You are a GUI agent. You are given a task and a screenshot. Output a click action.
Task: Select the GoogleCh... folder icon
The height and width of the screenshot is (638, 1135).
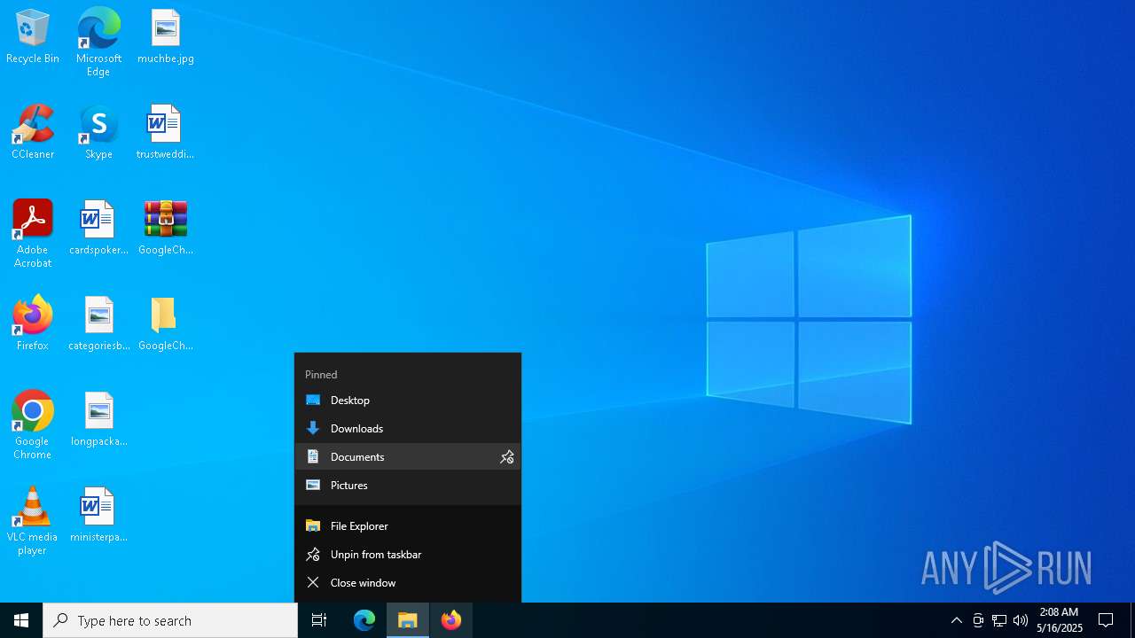[166, 324]
